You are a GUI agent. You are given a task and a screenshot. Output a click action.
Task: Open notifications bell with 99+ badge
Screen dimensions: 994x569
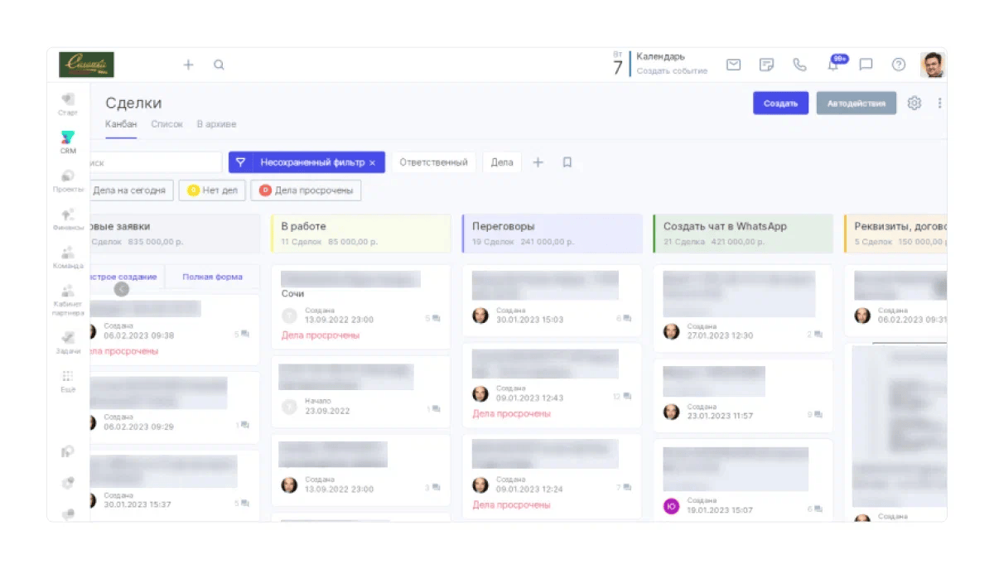pos(833,65)
